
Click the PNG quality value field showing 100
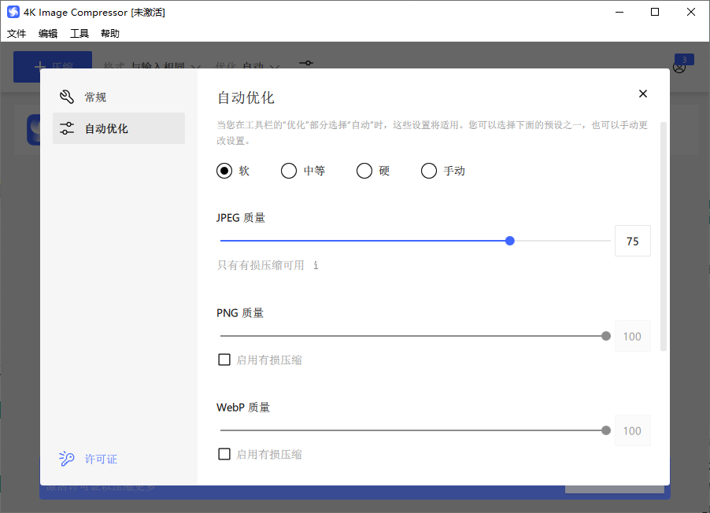pos(633,336)
